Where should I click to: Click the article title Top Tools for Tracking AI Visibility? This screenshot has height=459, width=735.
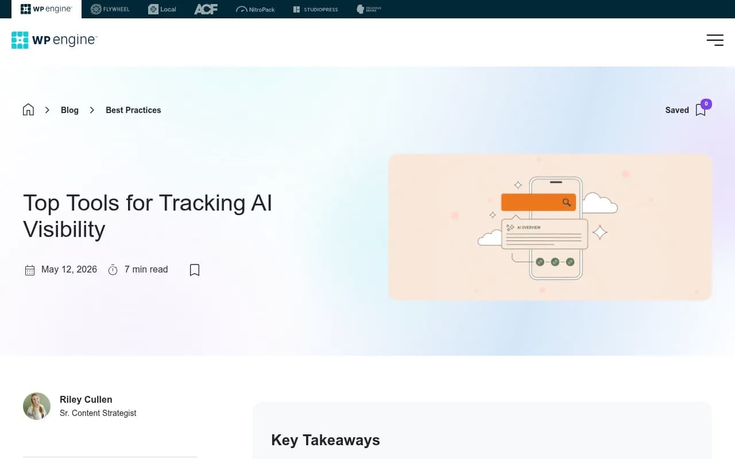tap(148, 216)
